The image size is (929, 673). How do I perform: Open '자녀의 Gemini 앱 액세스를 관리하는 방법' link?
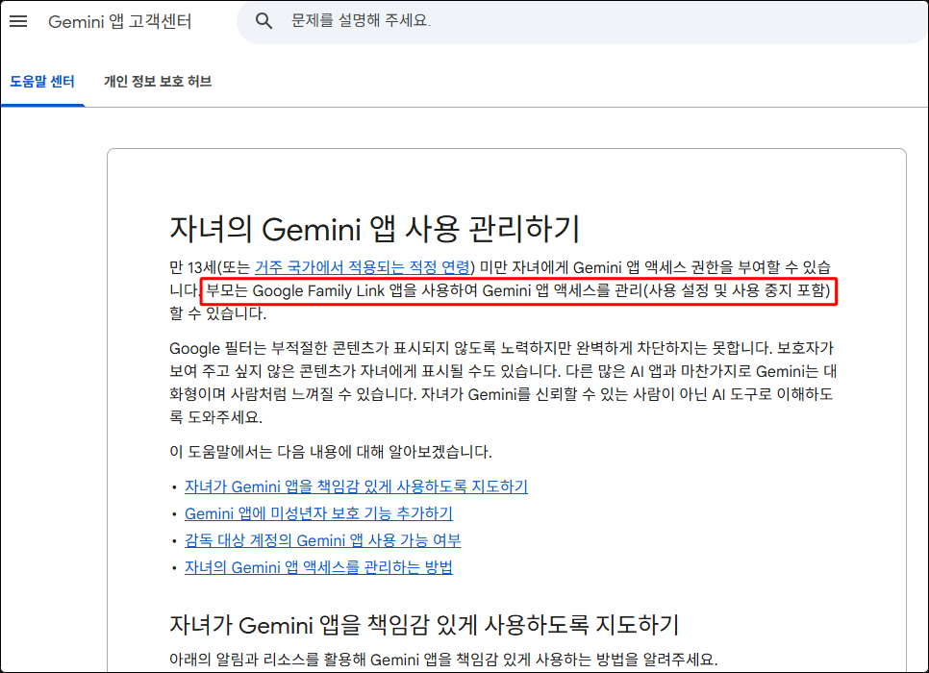coord(318,567)
